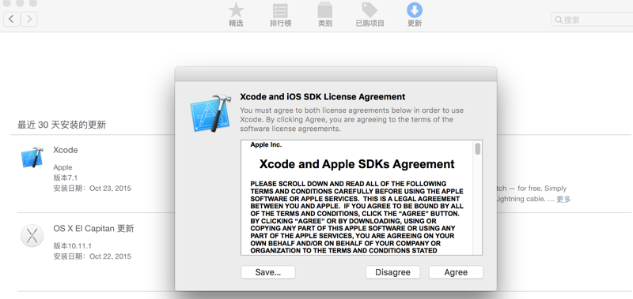The height and width of the screenshot is (299, 633).
Task: Click the red close window button
Action: tap(7, 3)
